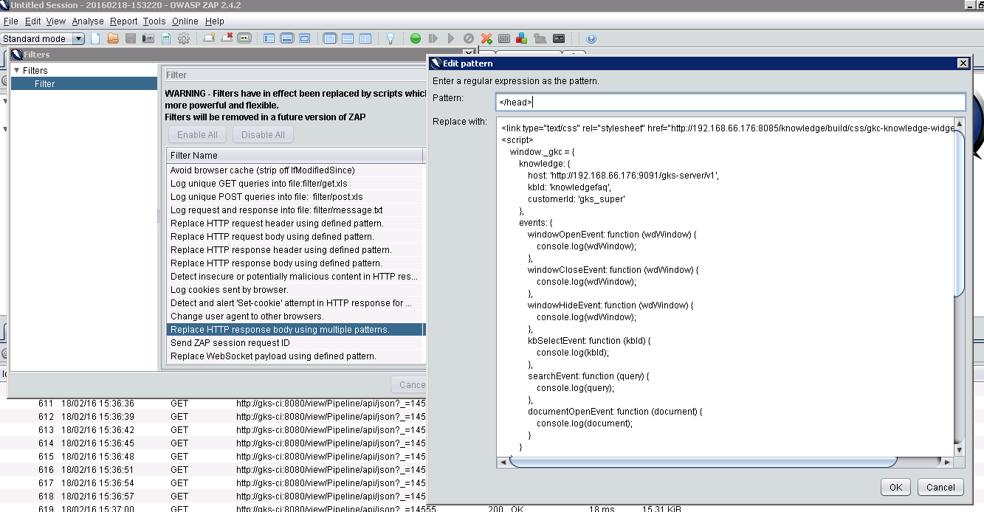984x512 pixels.
Task: Click the light bulb tips icon
Action: coord(390,38)
